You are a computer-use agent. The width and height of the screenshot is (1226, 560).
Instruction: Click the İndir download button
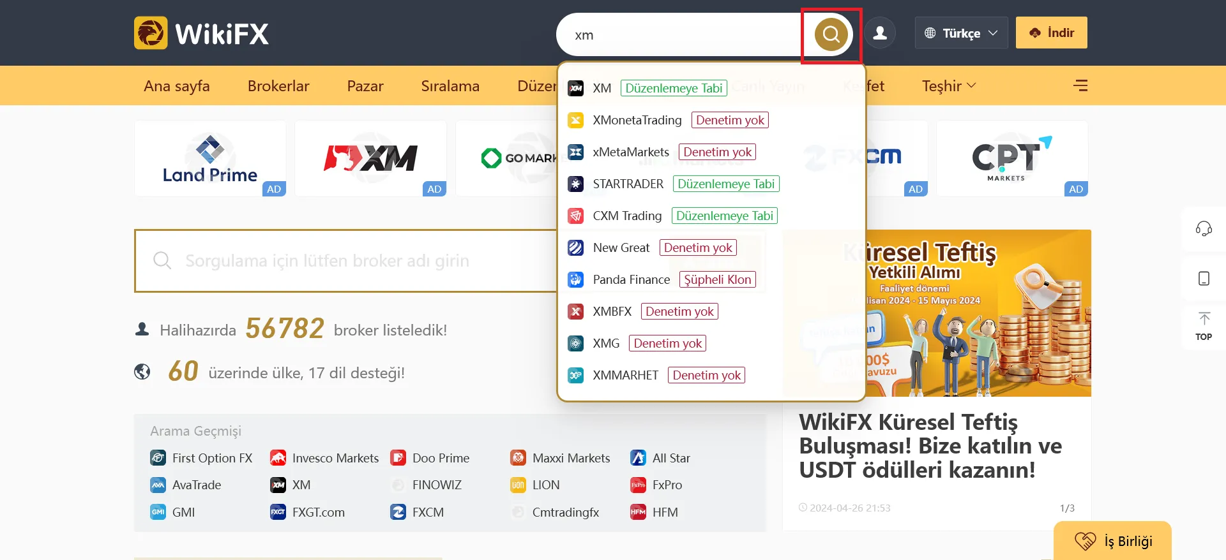pos(1051,33)
